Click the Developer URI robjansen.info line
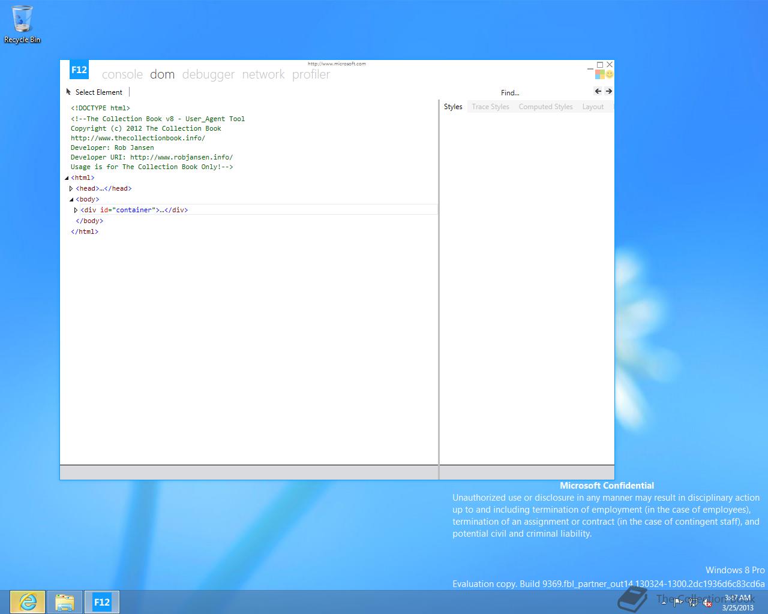This screenshot has width=768, height=614. pyautogui.click(x=152, y=157)
